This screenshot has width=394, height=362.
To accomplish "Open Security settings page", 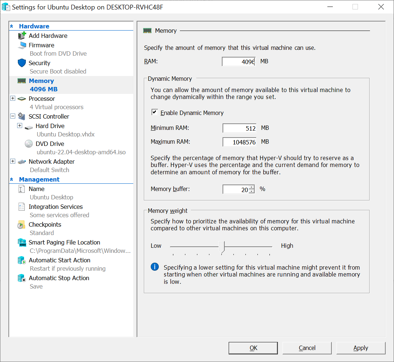I will [39, 63].
